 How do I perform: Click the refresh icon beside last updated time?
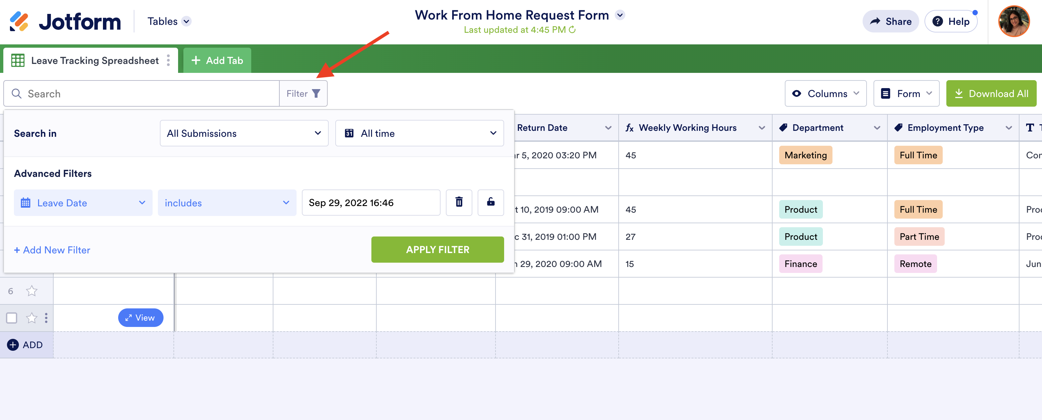(572, 30)
